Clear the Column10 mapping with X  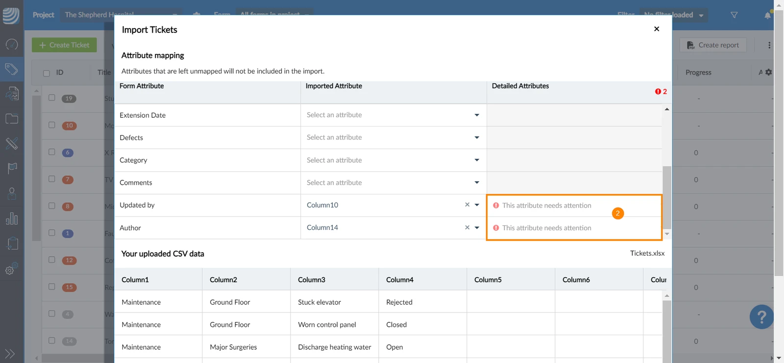coord(467,205)
